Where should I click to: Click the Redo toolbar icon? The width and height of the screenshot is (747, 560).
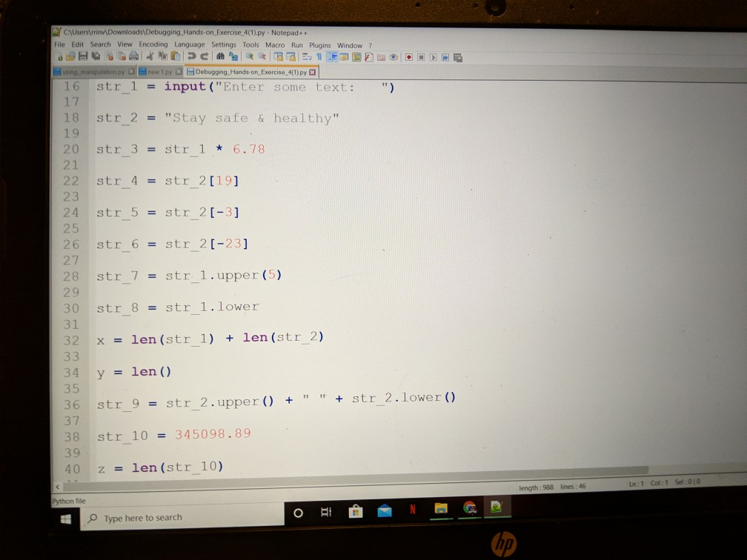click(204, 59)
